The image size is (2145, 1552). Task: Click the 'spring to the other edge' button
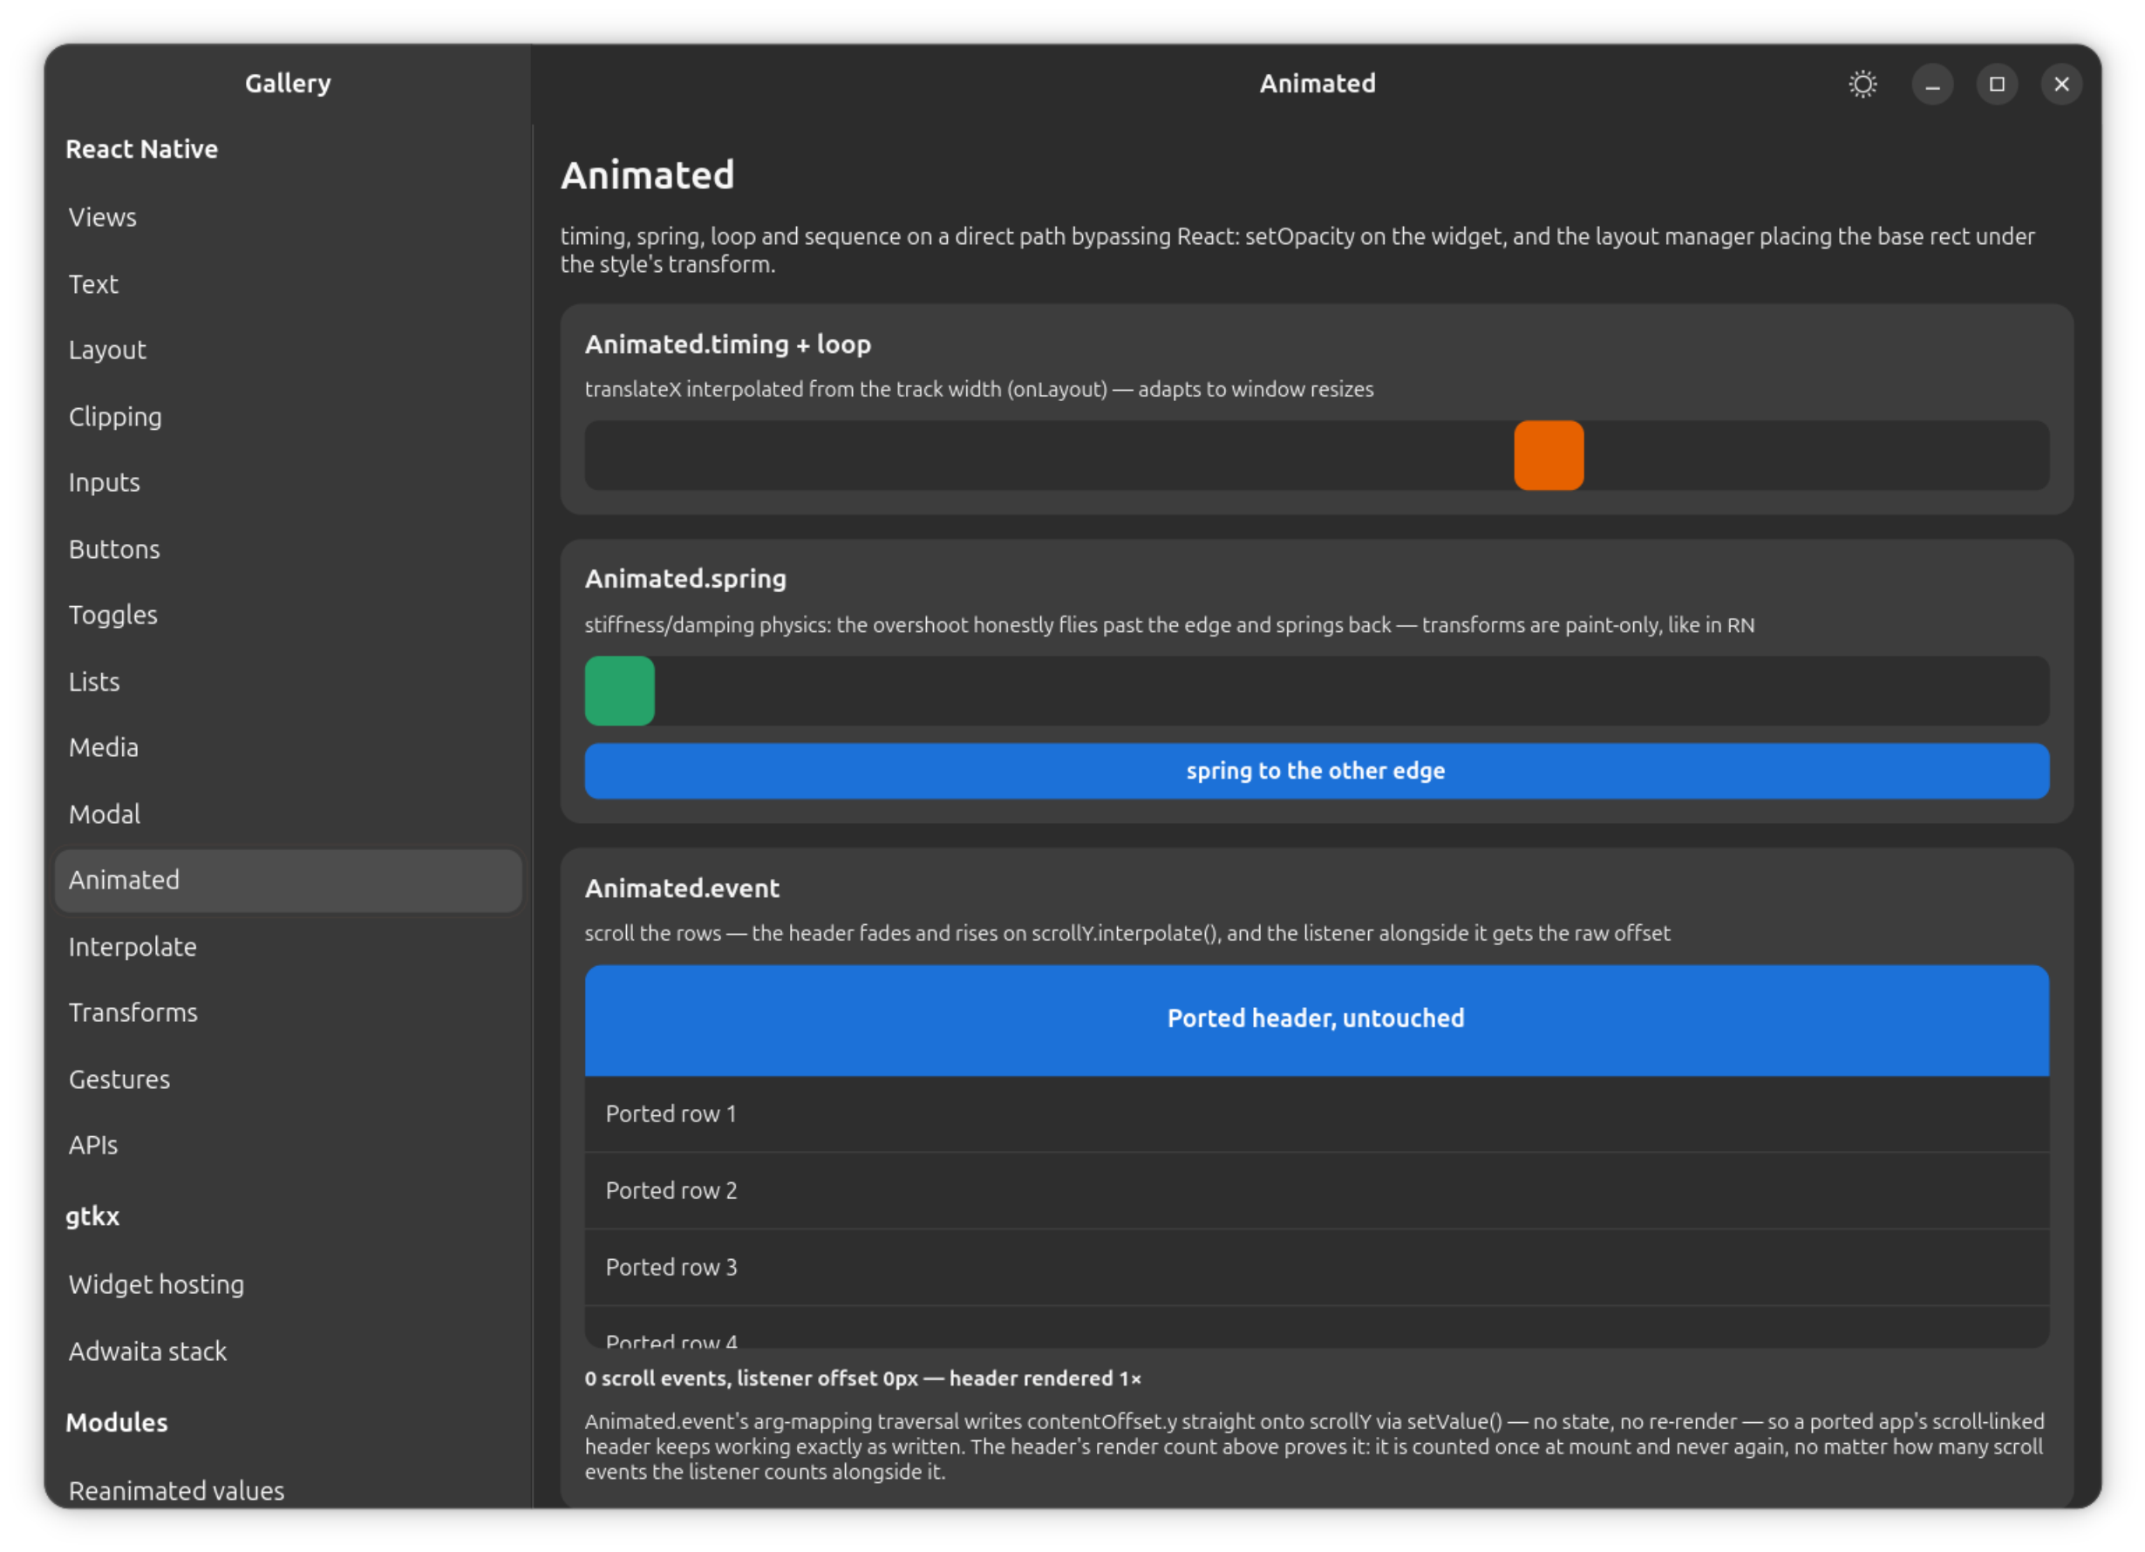pyautogui.click(x=1317, y=771)
